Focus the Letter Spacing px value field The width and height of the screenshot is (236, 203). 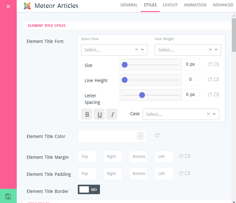pyautogui.click(x=190, y=95)
